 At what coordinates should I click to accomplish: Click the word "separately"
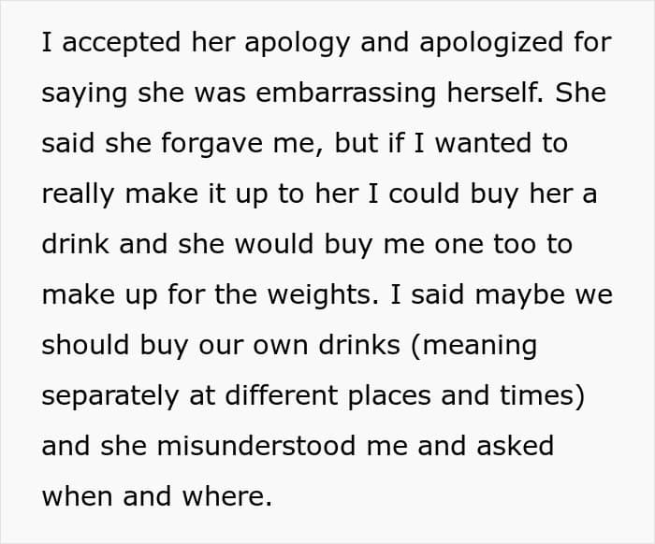pos(110,396)
